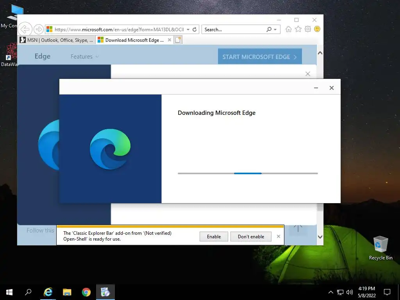This screenshot has height=300, width=400.
Task: Open a new tab in Internet Explorer
Action: click(178, 40)
